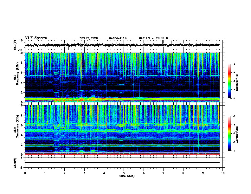Click the time axis tick label 1

click(x=45, y=173)
